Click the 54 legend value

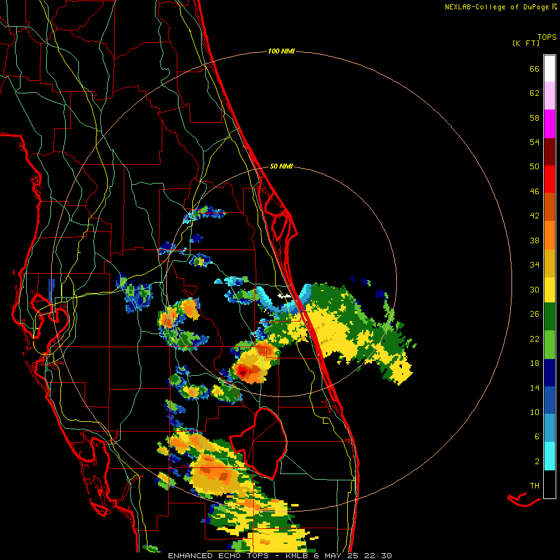[534, 142]
